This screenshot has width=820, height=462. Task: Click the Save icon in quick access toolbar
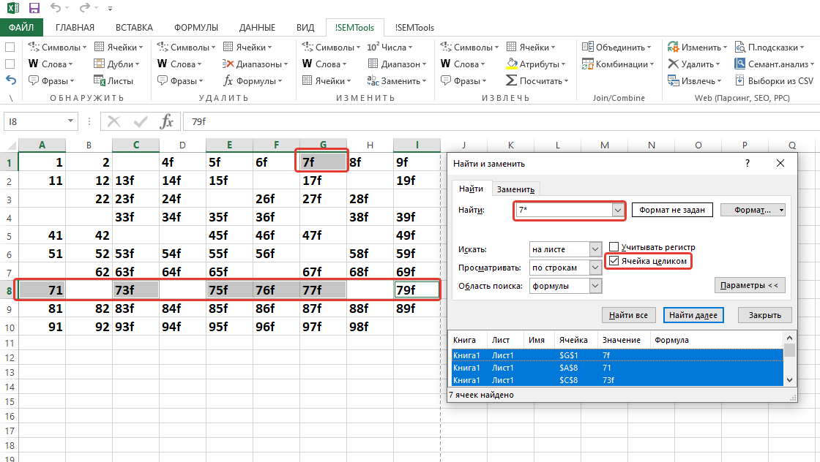34,8
